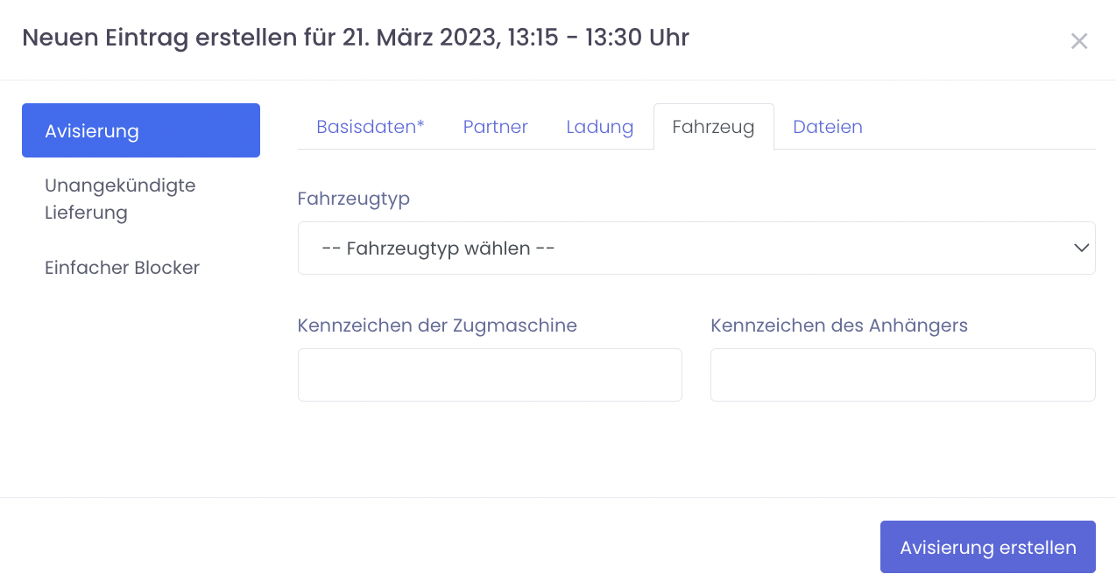
Task: Close the Neuen Eintrag erstellen dialog
Action: click(1079, 41)
